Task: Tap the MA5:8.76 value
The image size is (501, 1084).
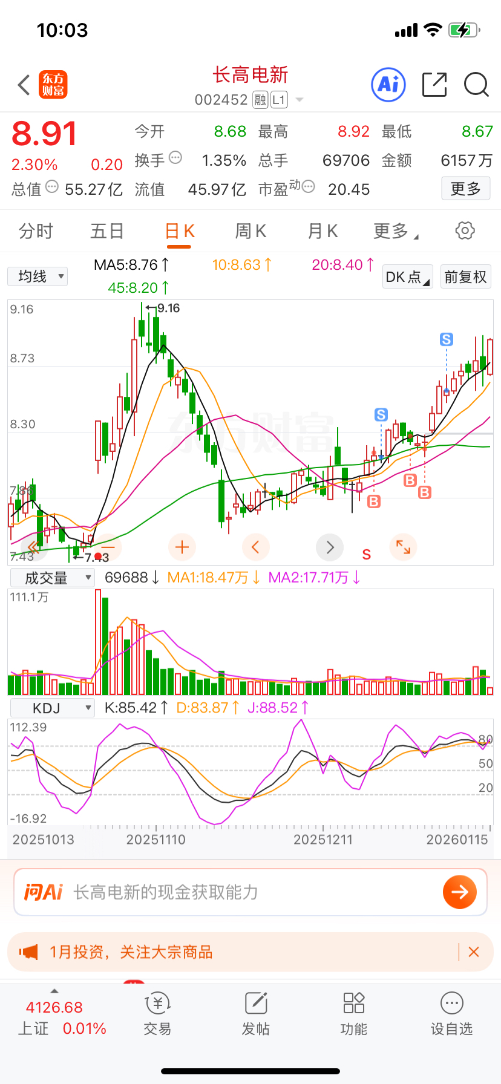Action: coord(132,264)
